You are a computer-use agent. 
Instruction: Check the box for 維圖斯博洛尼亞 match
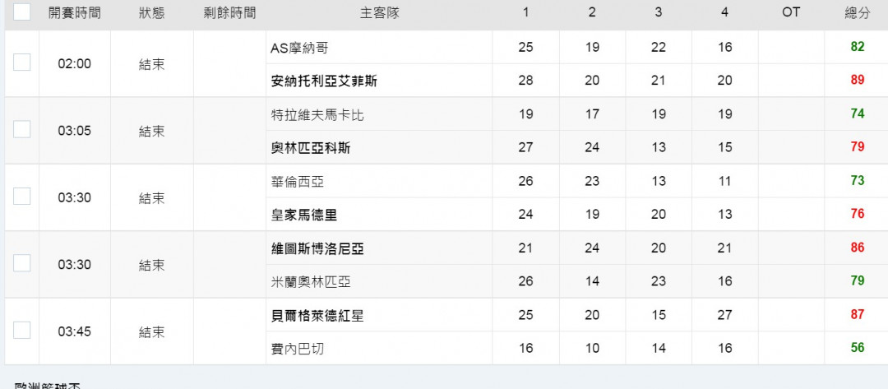[21, 262]
